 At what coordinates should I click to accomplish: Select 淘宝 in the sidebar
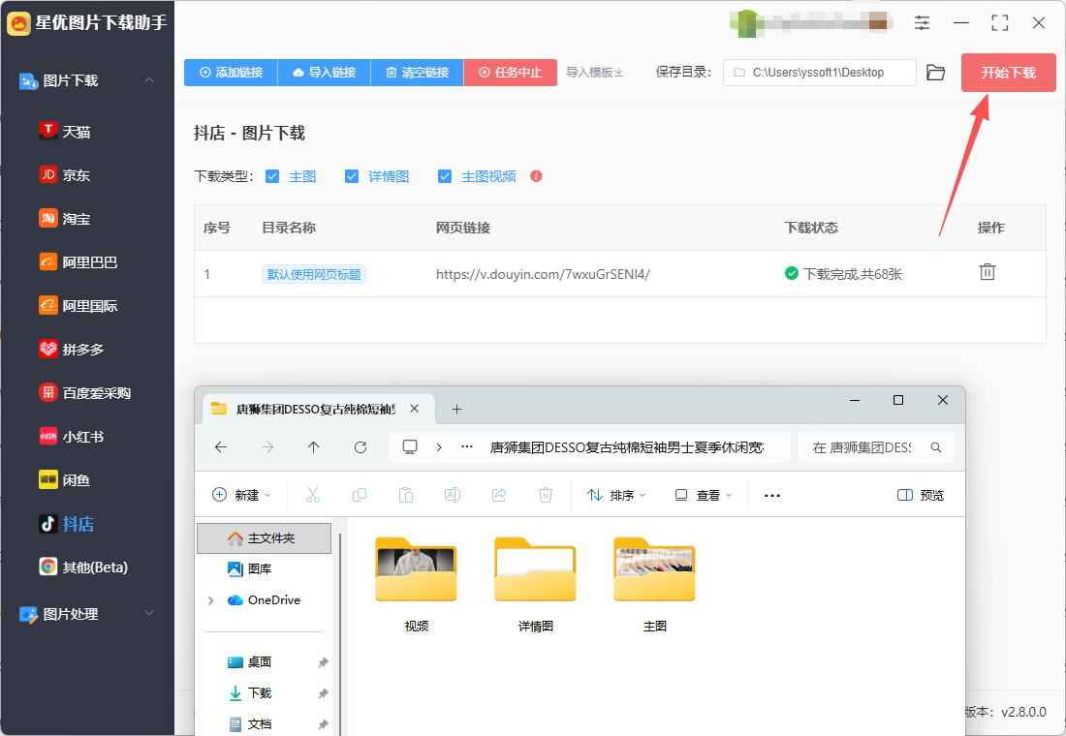[65, 218]
